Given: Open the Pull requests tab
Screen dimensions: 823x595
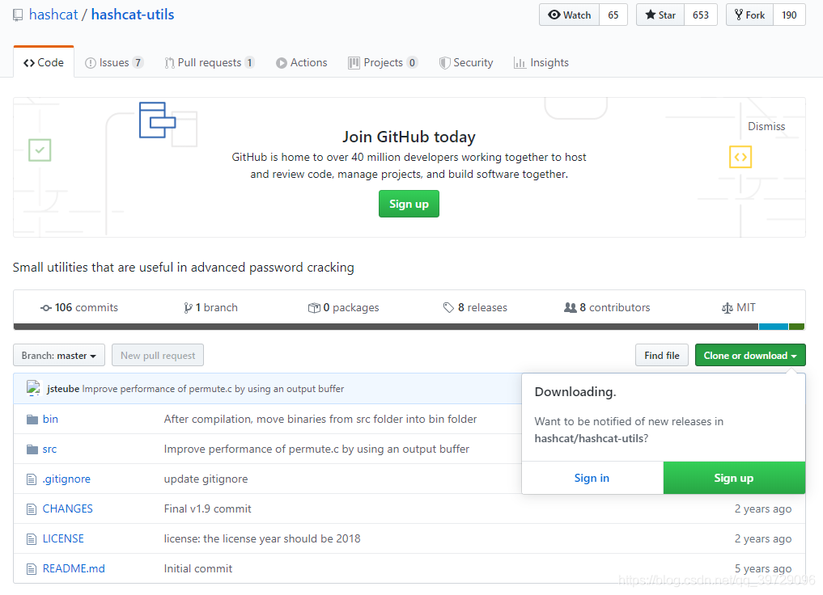Looking at the screenshot, I should click(x=210, y=62).
